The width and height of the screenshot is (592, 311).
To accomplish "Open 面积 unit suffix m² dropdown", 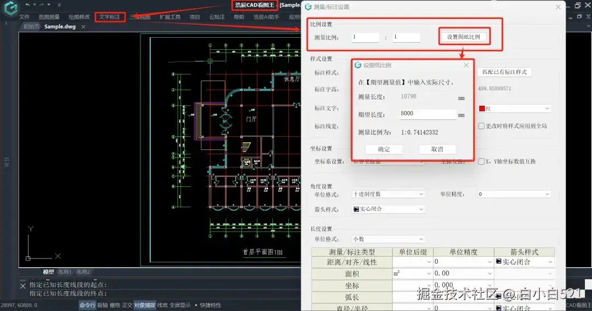I will coord(413,274).
